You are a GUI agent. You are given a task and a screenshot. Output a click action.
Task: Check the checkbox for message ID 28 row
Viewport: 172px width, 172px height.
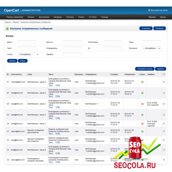[x=164, y=104]
